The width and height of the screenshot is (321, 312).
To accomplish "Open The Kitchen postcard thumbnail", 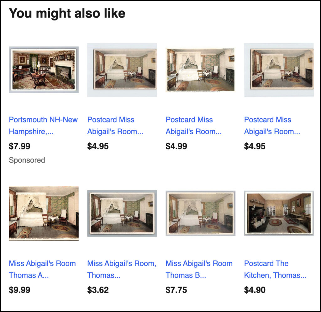I will click(279, 213).
